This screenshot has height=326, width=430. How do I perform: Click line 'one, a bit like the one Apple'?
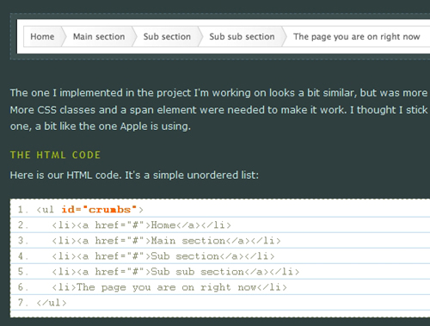point(101,126)
